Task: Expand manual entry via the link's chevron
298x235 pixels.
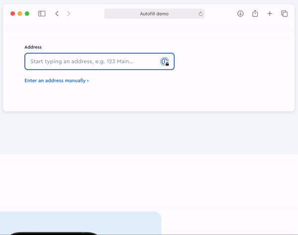Action: (x=88, y=80)
